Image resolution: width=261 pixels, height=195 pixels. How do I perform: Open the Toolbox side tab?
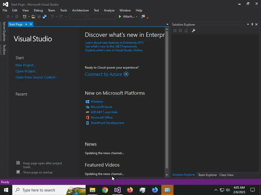[x=4, y=50]
